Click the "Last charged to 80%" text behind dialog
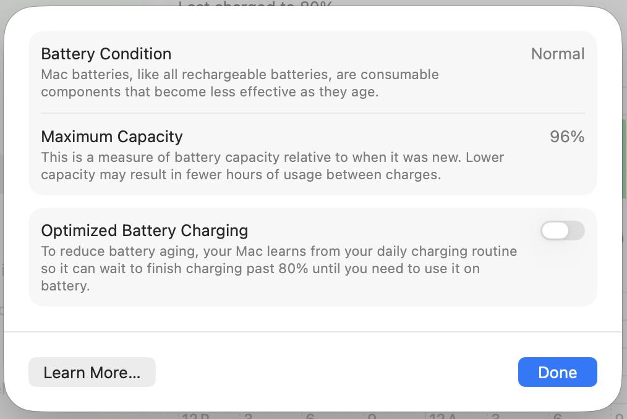 [255, 4]
